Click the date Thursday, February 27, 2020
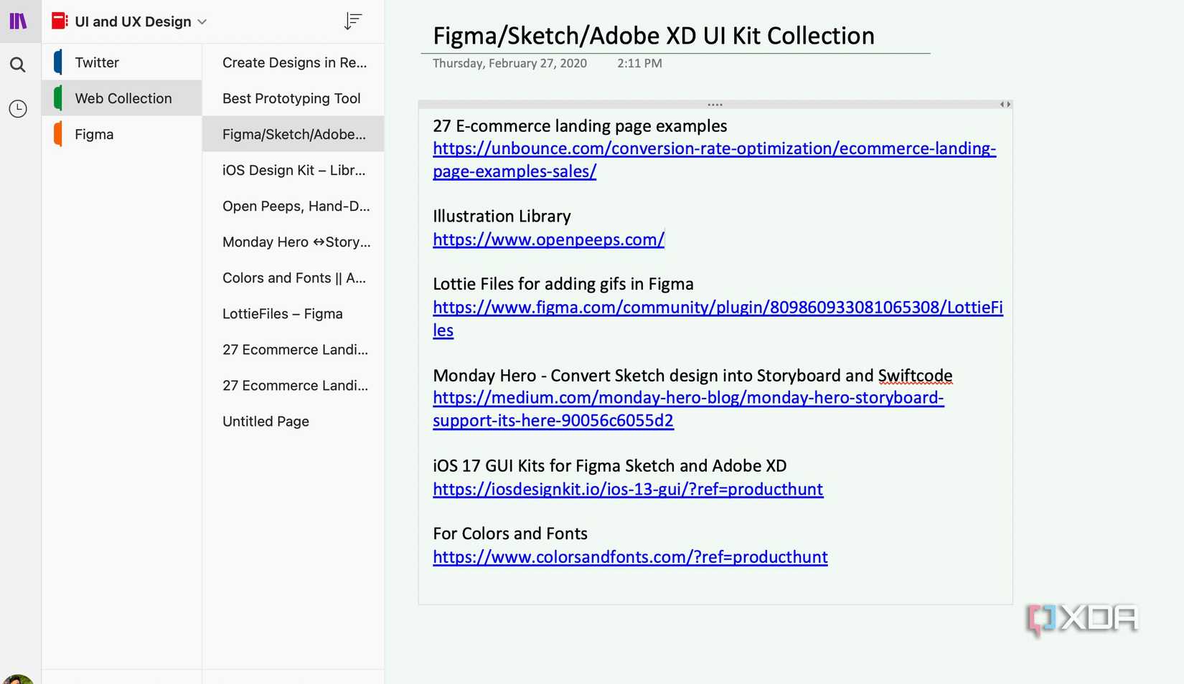The height and width of the screenshot is (684, 1184). [x=509, y=63]
